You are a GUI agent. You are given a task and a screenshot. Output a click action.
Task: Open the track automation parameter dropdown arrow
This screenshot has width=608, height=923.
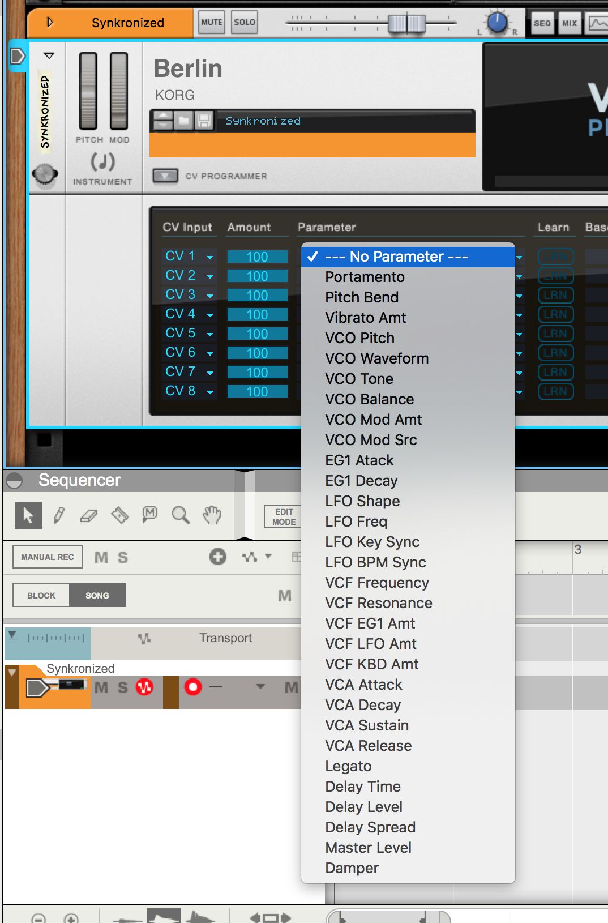coord(260,686)
